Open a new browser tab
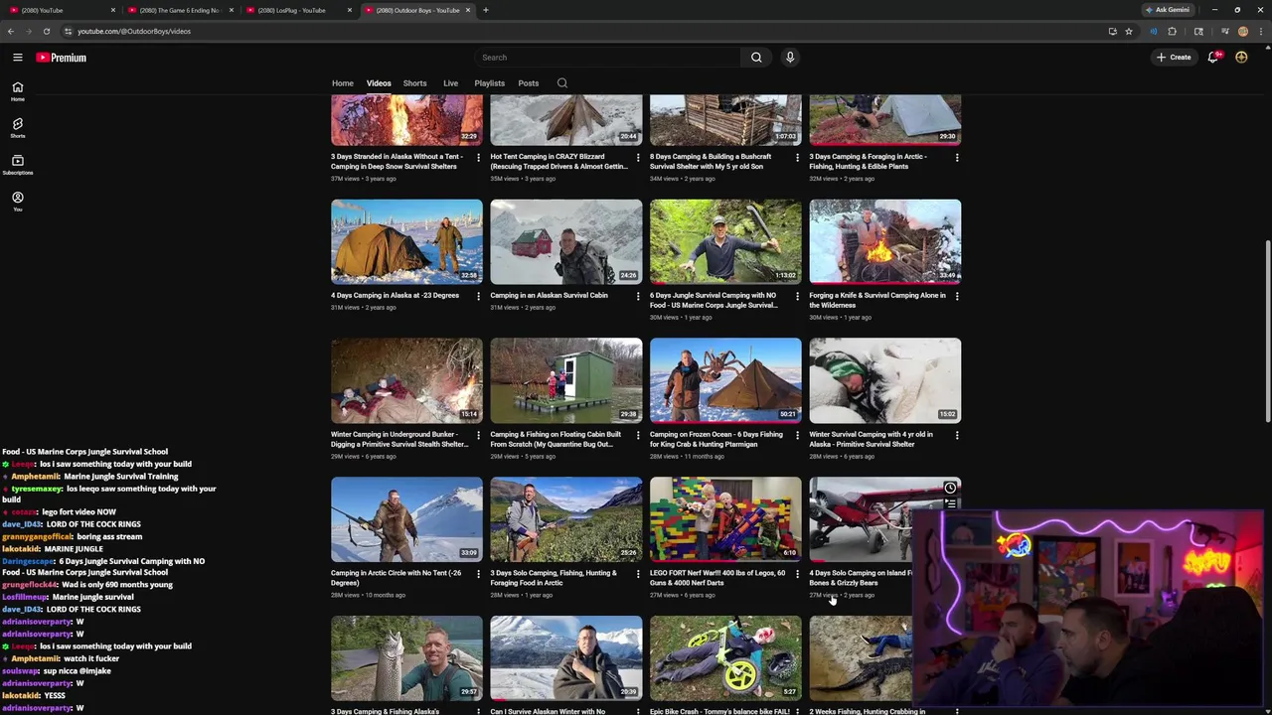The width and height of the screenshot is (1272, 715). [486, 10]
